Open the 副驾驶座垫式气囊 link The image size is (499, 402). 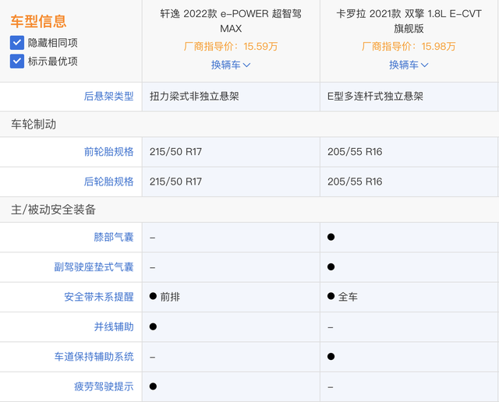(x=94, y=267)
